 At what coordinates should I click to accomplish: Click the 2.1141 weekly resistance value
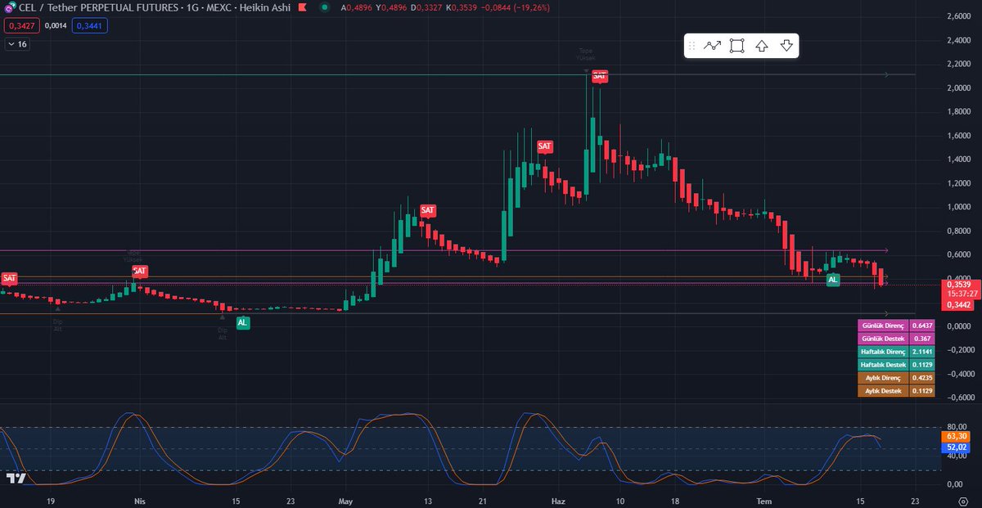tap(923, 352)
